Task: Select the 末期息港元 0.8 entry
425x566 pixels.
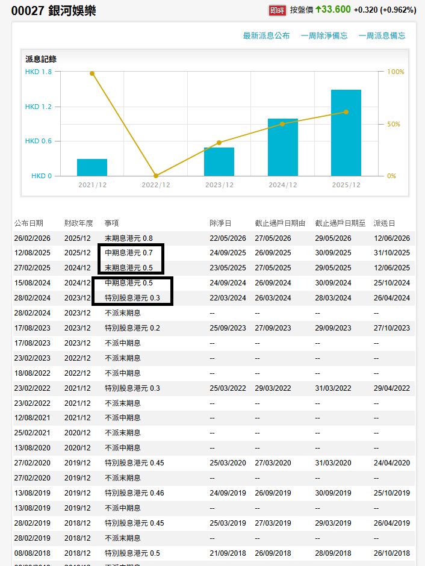Action: pyautogui.click(x=129, y=238)
